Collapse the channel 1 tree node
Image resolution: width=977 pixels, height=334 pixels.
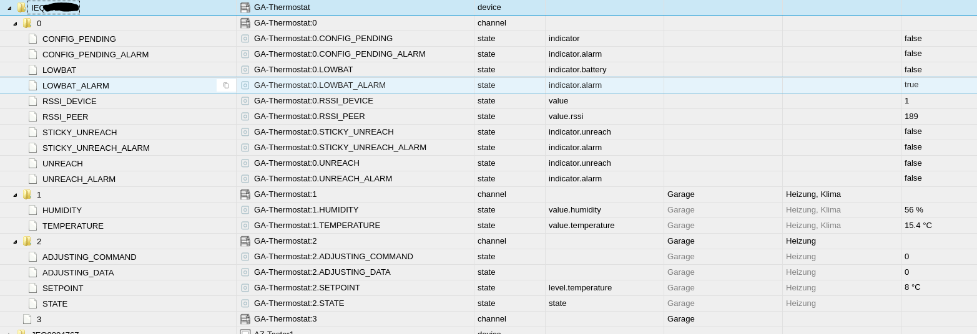[15, 195]
